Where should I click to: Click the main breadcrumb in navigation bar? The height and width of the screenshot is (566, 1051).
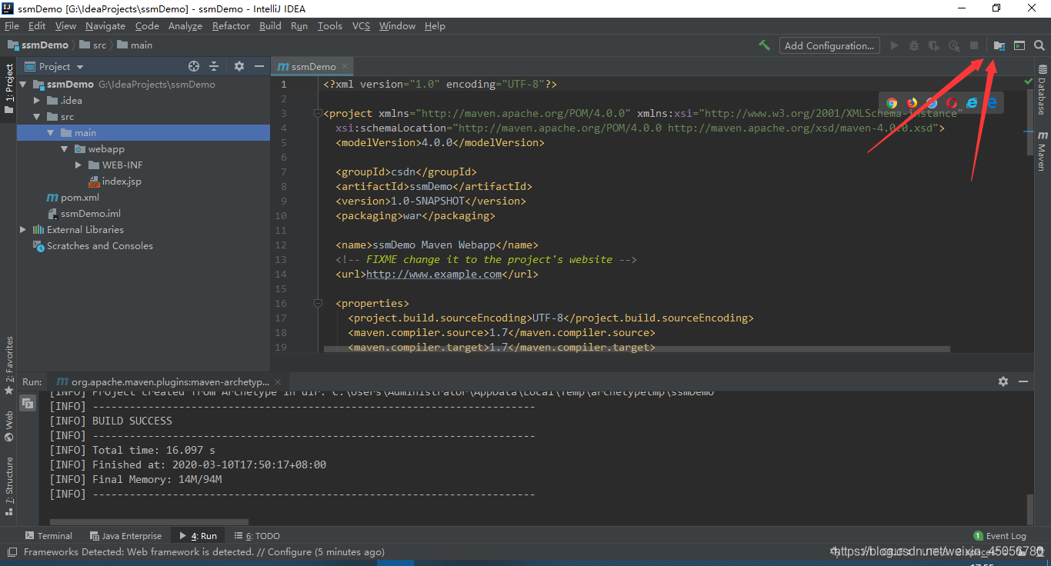click(135, 45)
